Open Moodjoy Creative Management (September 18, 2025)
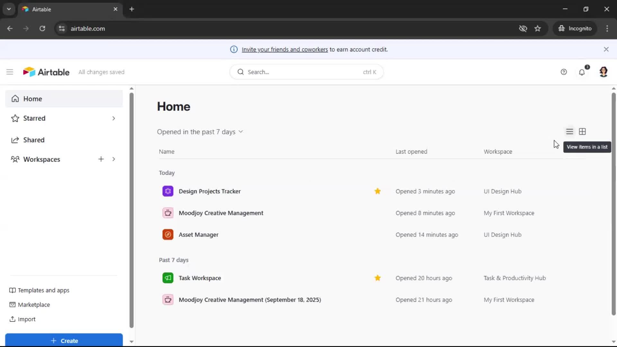 250,300
